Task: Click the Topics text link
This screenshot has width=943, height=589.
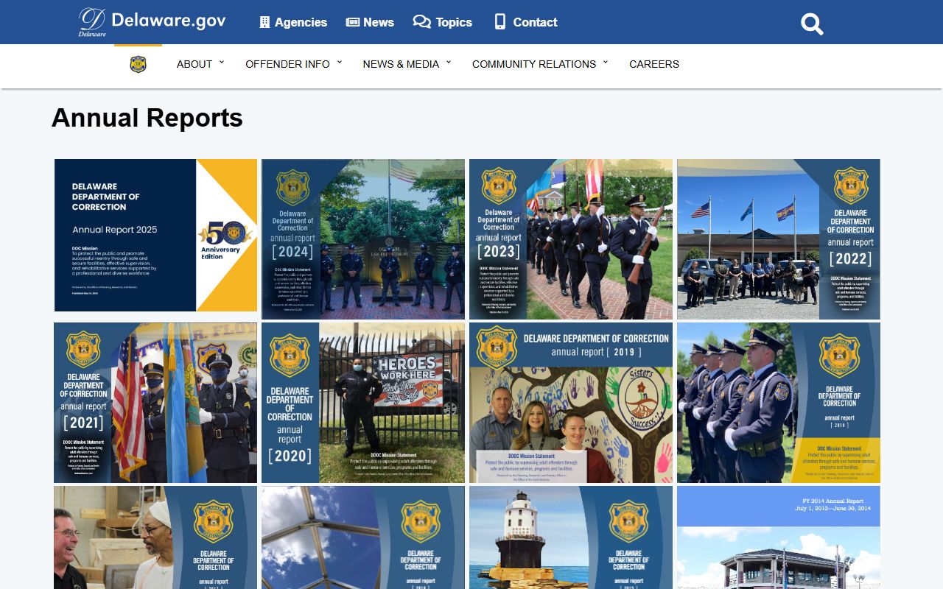Action: coord(454,22)
